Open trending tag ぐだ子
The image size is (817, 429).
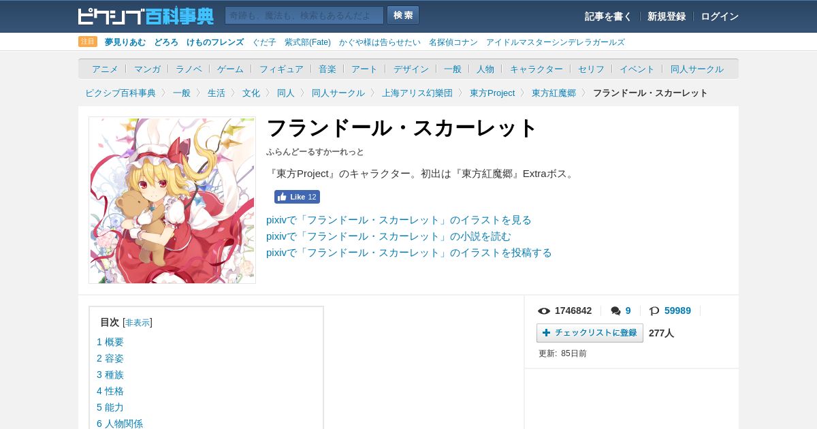tap(264, 42)
